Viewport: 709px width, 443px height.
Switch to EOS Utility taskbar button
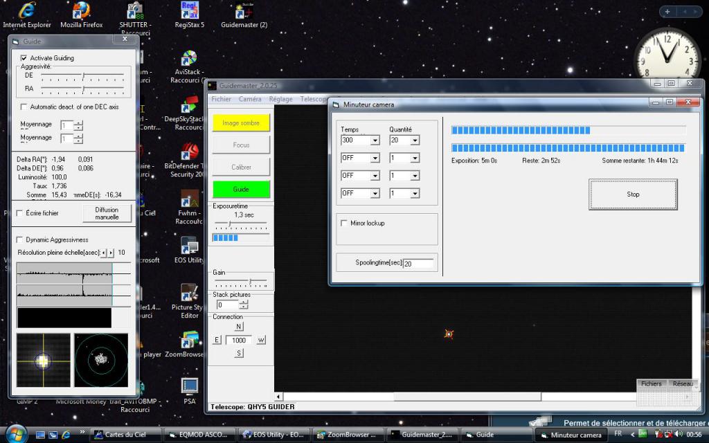[274, 435]
